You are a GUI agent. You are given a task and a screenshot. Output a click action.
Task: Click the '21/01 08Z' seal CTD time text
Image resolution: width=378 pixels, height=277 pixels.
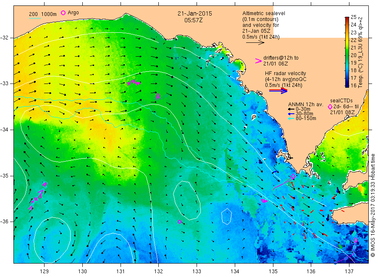(342, 112)
